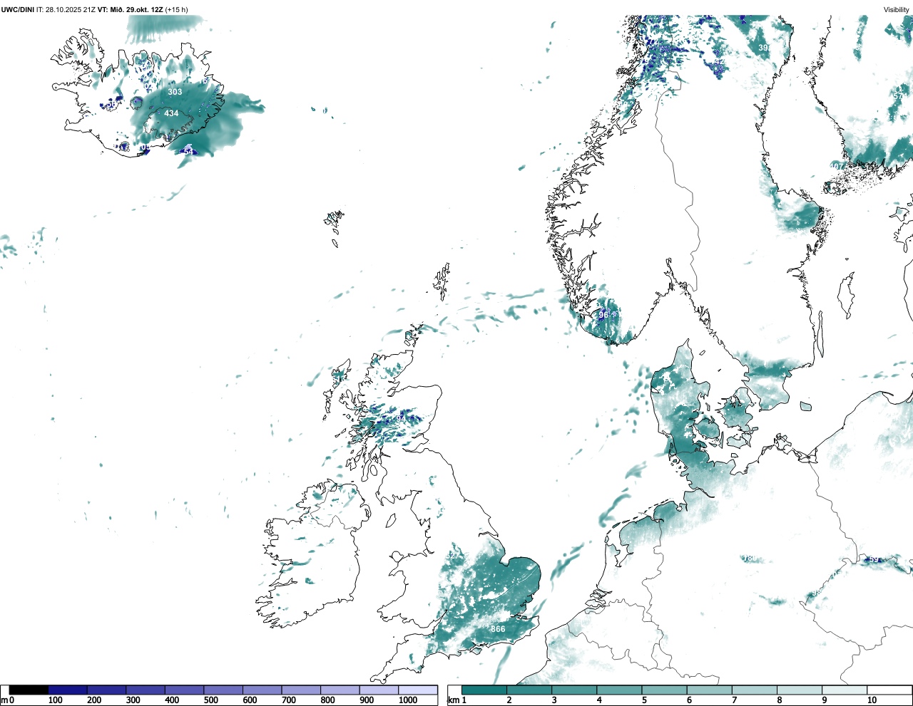Click the '96' value in southern Norway
Image resolution: width=913 pixels, height=706 pixels.
[x=603, y=315]
